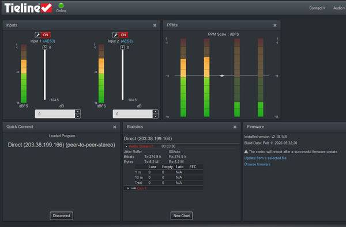The width and height of the screenshot is (346, 227).
Task: Click the New Chart button
Action: point(182,215)
